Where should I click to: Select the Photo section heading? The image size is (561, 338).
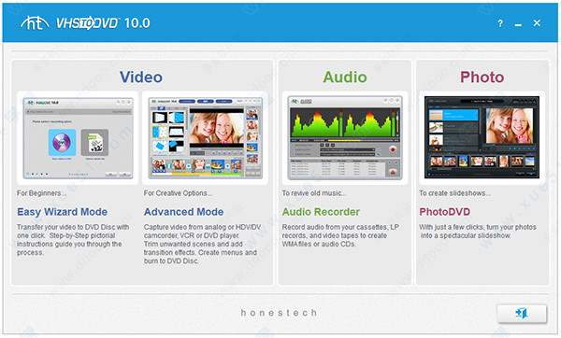(482, 77)
